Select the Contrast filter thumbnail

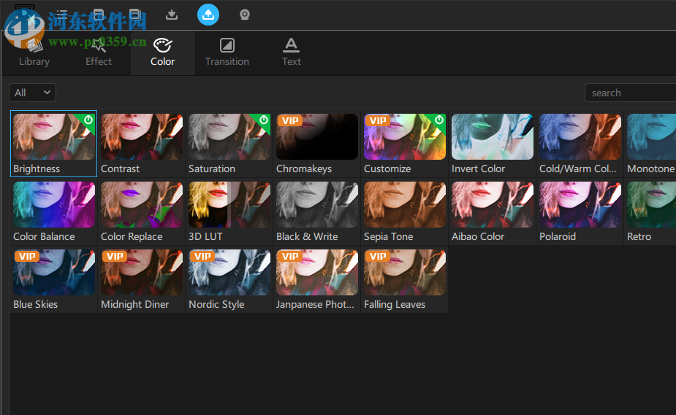point(141,137)
